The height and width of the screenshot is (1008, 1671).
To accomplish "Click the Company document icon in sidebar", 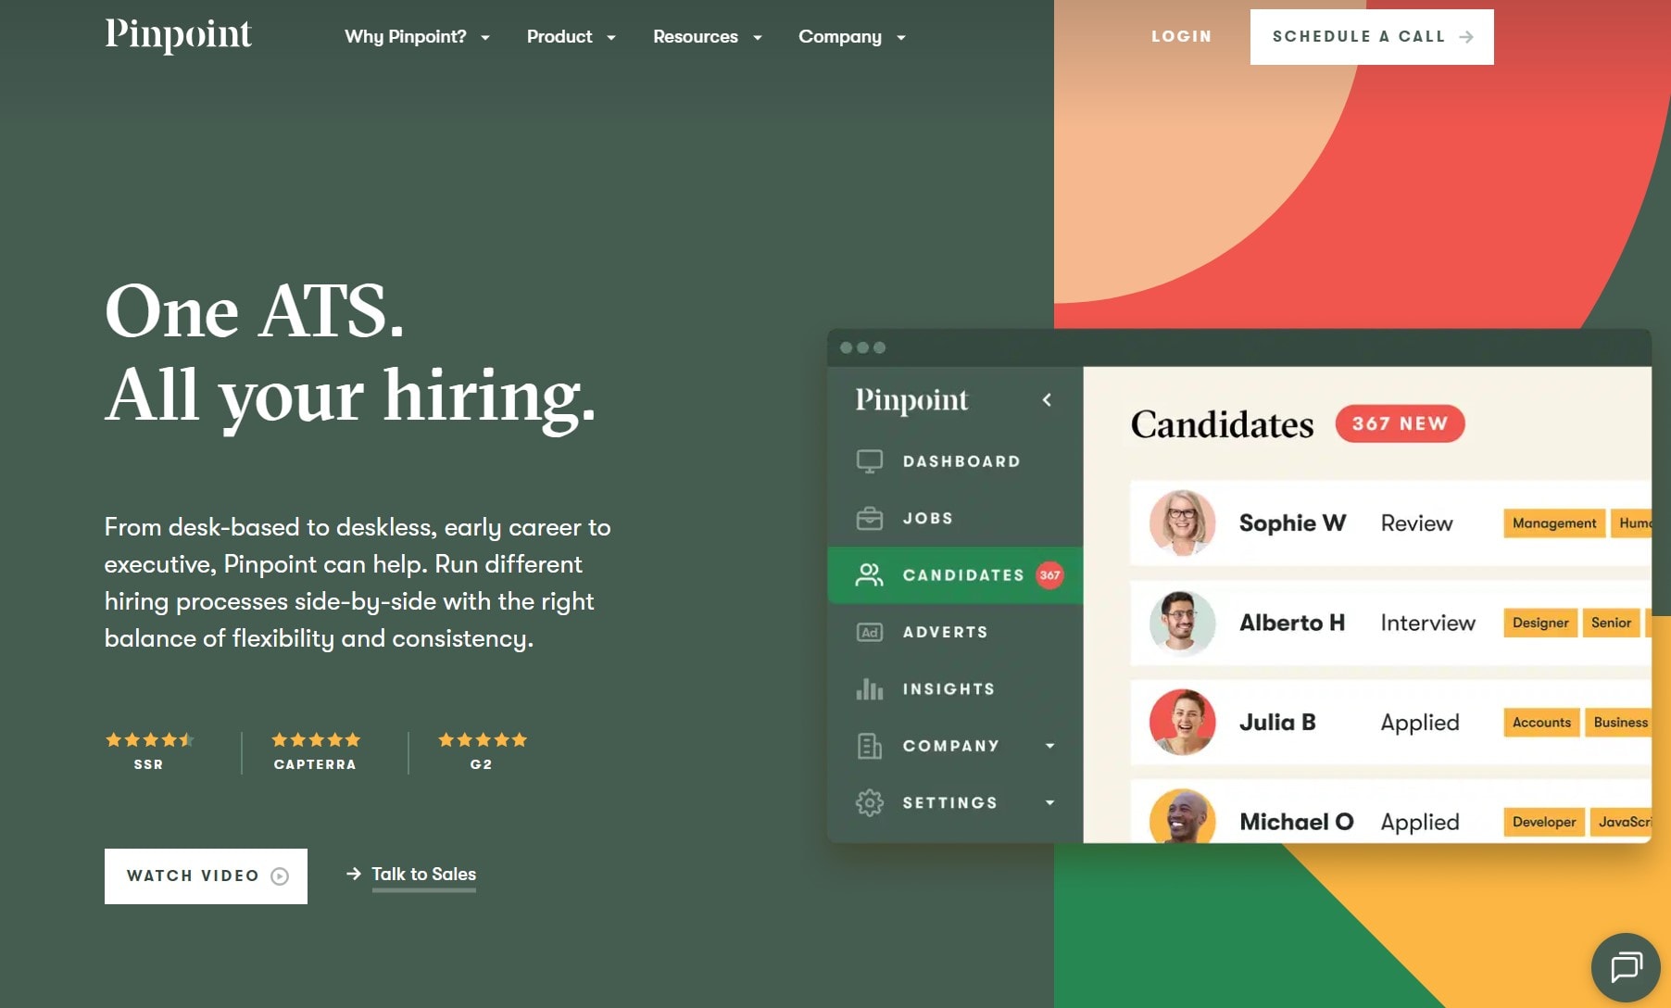I will point(869,745).
